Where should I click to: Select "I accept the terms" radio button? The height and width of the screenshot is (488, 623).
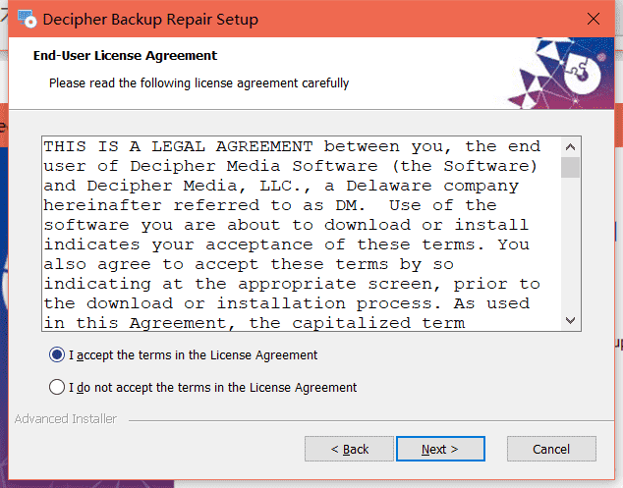(57, 354)
